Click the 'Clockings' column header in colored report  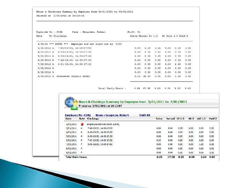point(93,119)
